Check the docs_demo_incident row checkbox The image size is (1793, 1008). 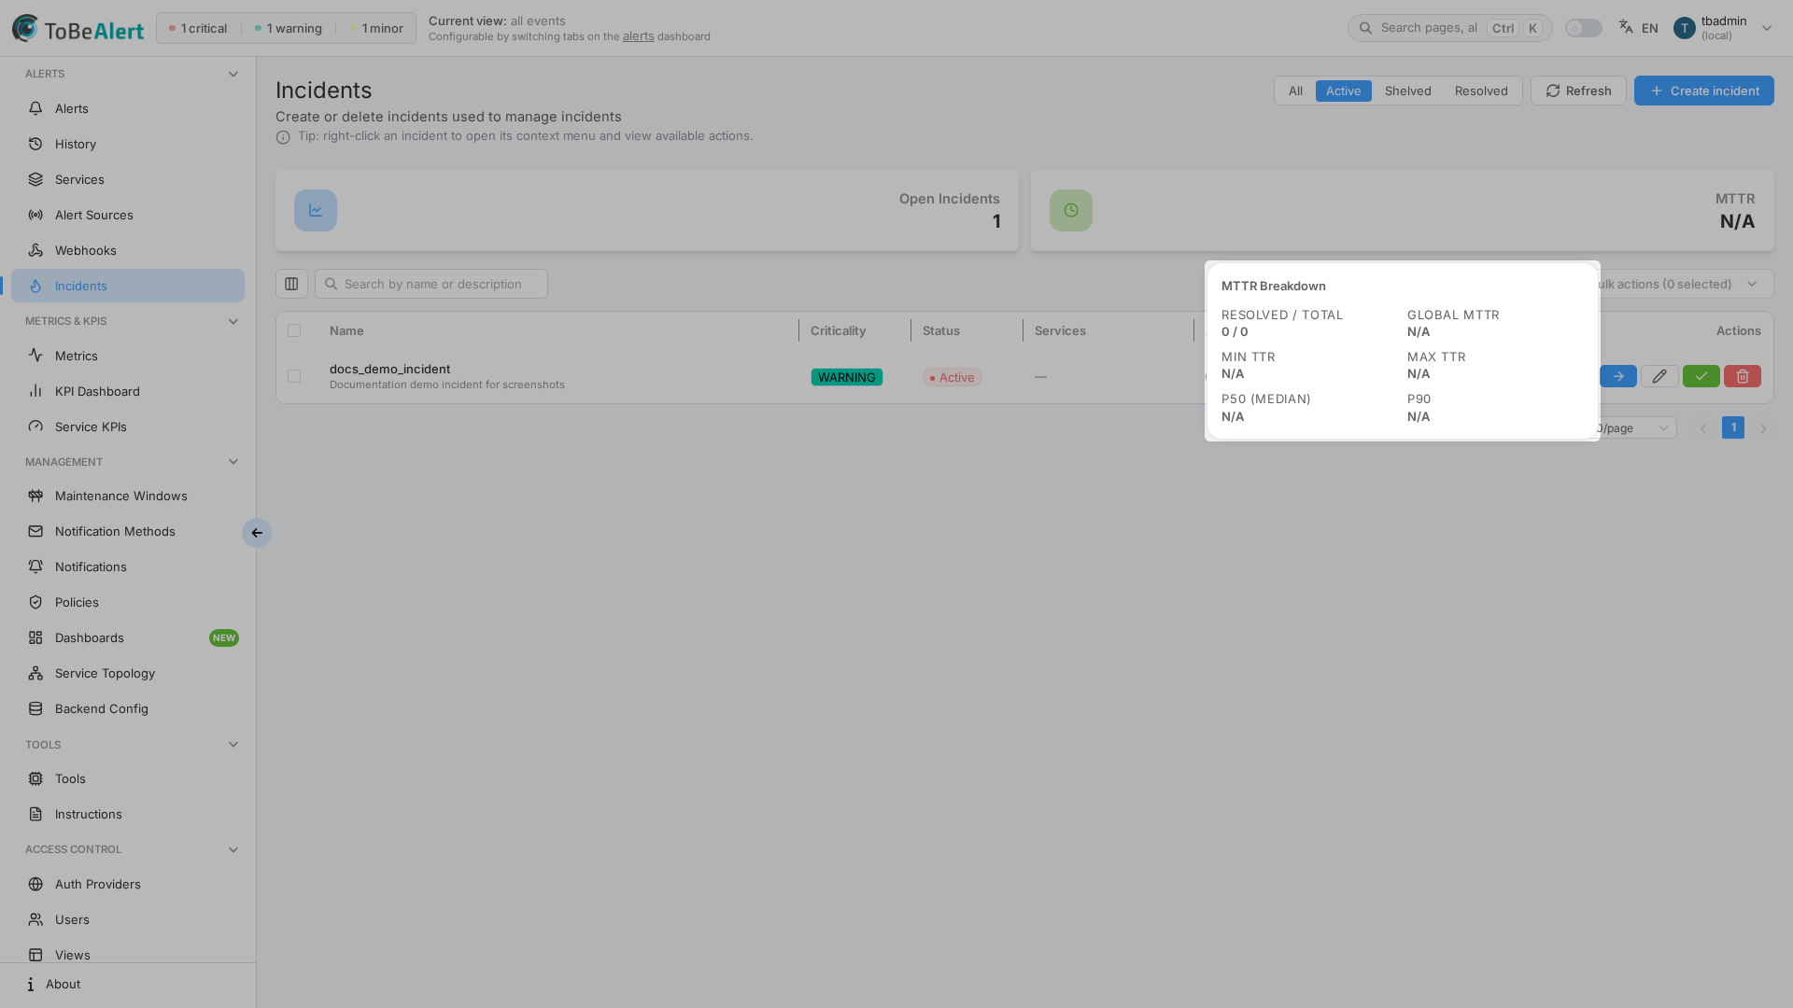tap(294, 376)
